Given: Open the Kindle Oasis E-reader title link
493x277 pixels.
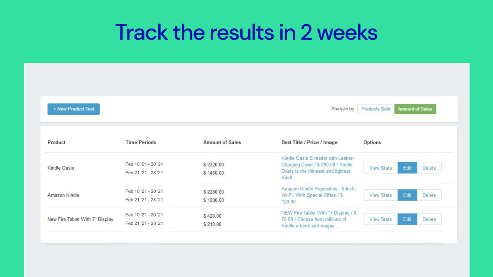Looking at the screenshot, I should pyautogui.click(x=317, y=168).
